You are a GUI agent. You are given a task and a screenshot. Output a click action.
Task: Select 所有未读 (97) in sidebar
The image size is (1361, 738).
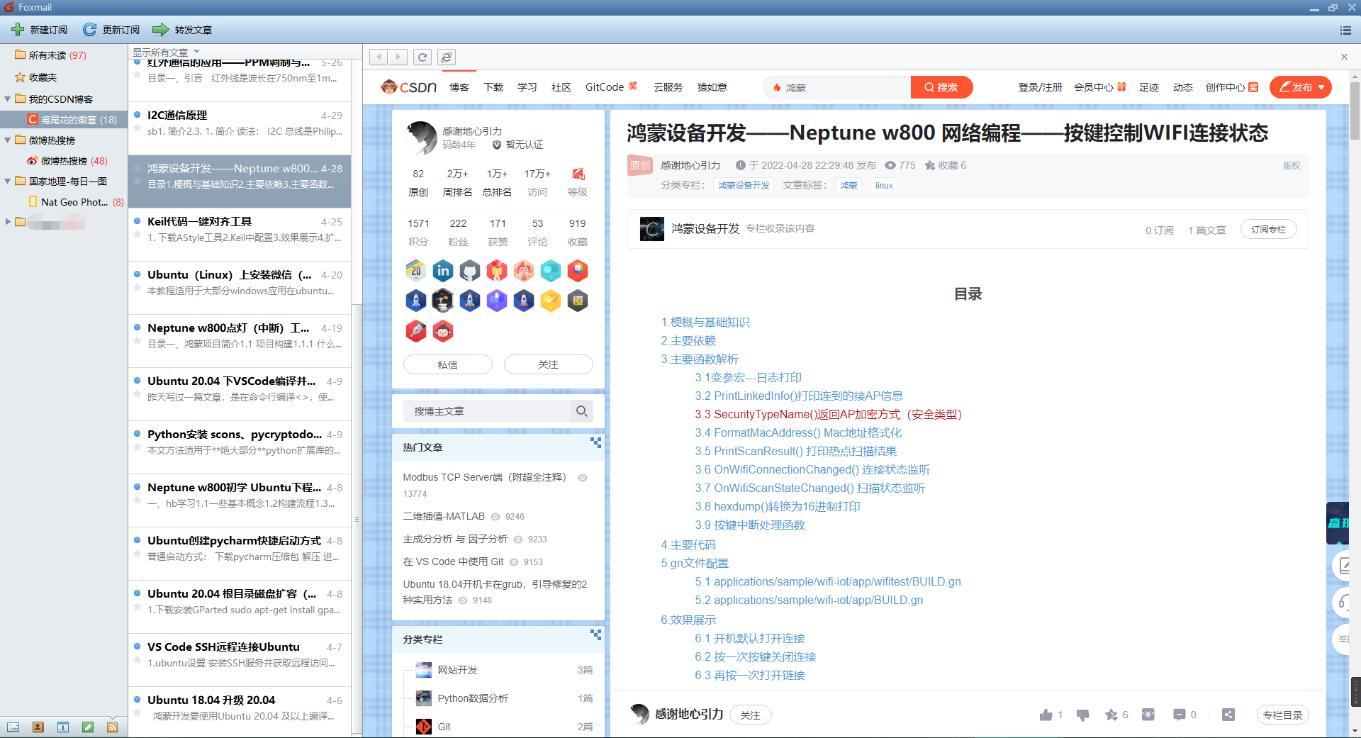point(57,55)
